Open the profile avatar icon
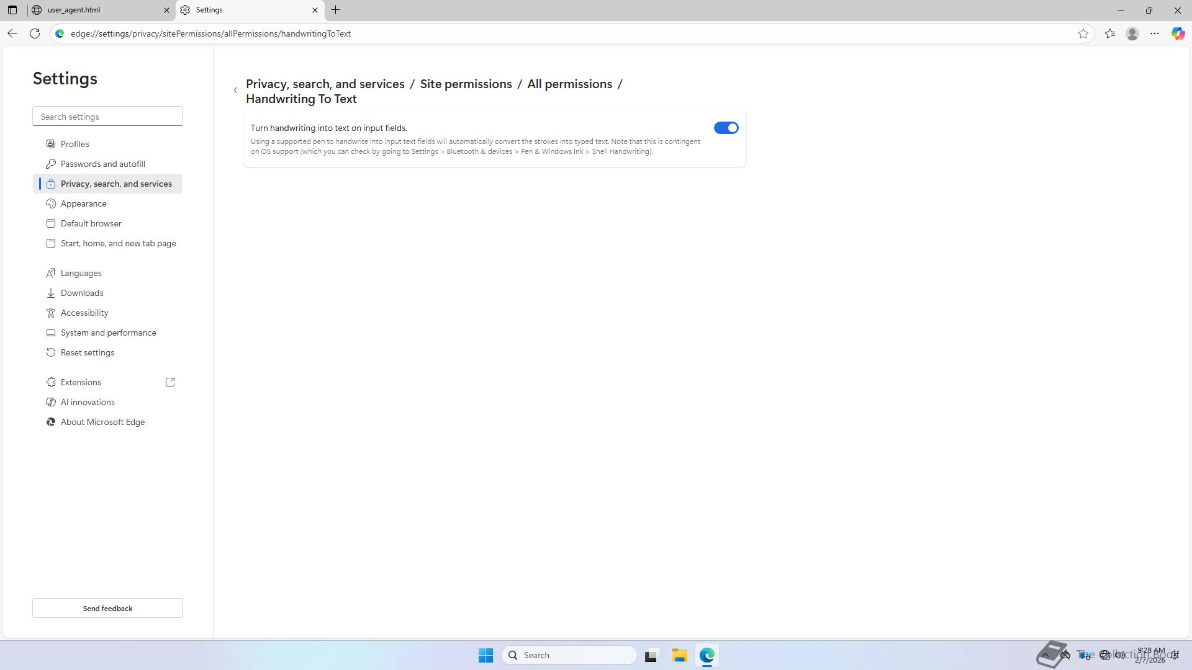The width and height of the screenshot is (1192, 670). click(1132, 33)
